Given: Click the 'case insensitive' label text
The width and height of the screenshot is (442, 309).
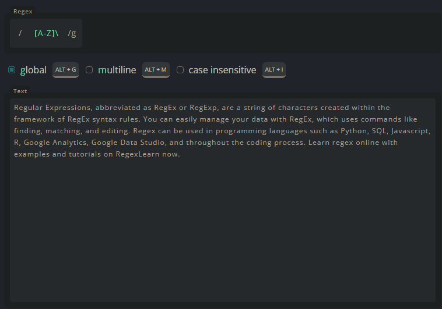Looking at the screenshot, I should 222,70.
